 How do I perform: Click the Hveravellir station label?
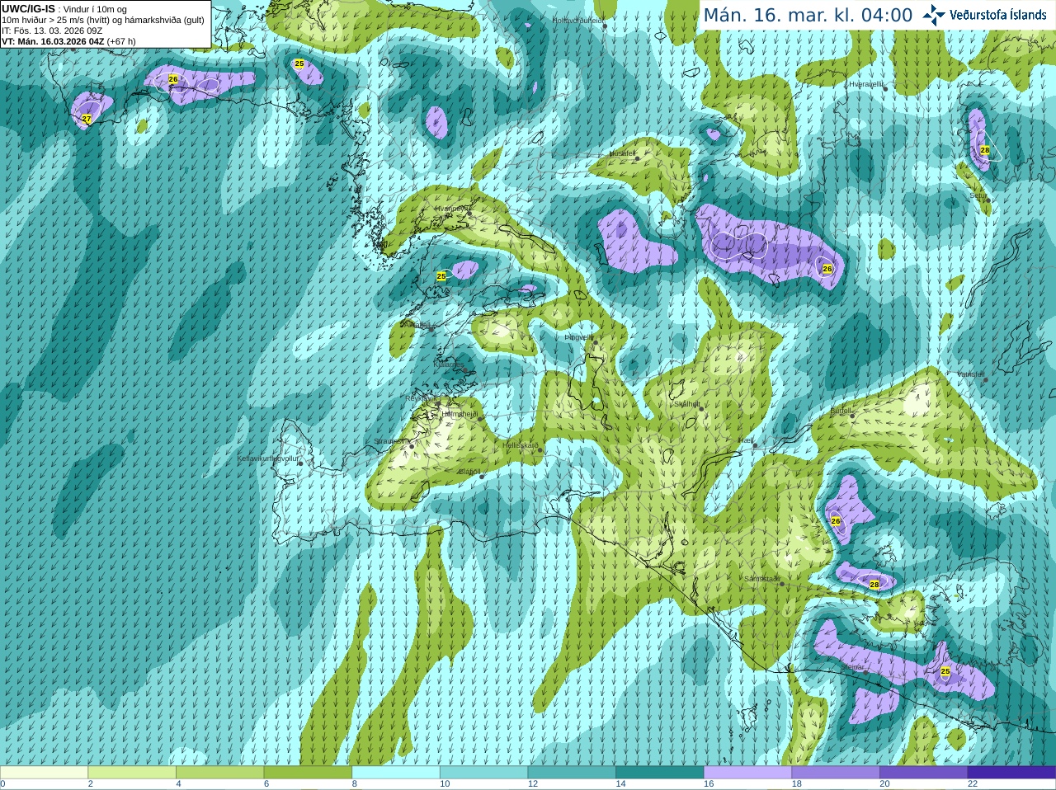pos(865,84)
